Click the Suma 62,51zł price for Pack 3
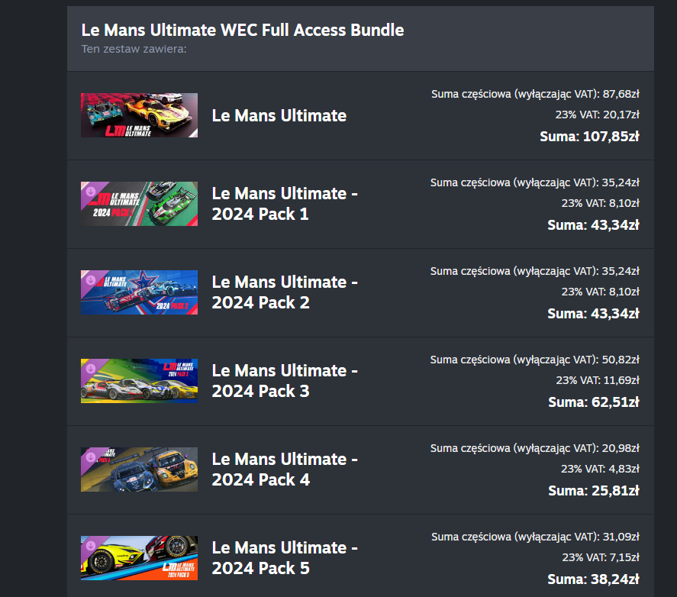The width and height of the screenshot is (677, 597). (594, 402)
